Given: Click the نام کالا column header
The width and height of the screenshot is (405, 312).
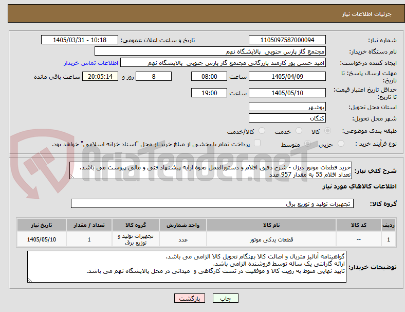Looking at the screenshot, I should [271, 225].
